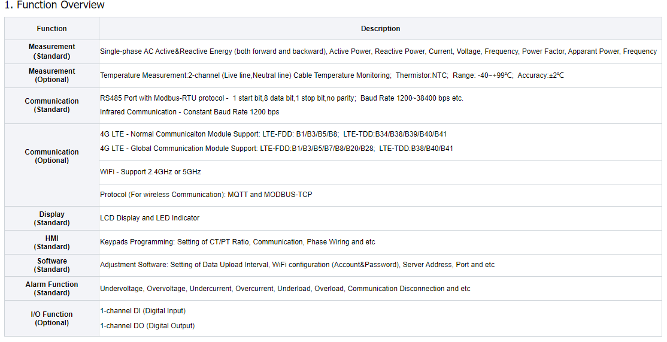Viewport: 667px width, 342px height.
Task: Click the MQTT and MODBUS-TCP protocol line
Action: (206, 195)
